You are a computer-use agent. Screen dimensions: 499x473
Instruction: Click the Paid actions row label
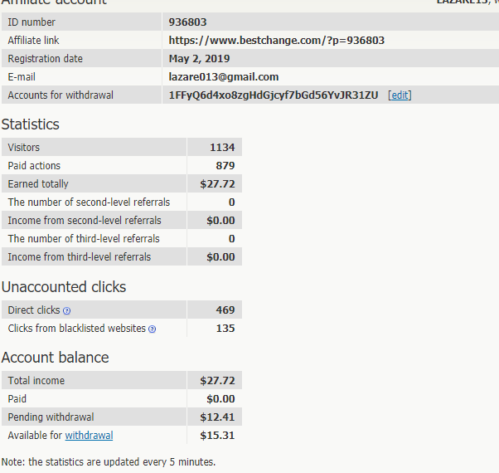tap(34, 166)
